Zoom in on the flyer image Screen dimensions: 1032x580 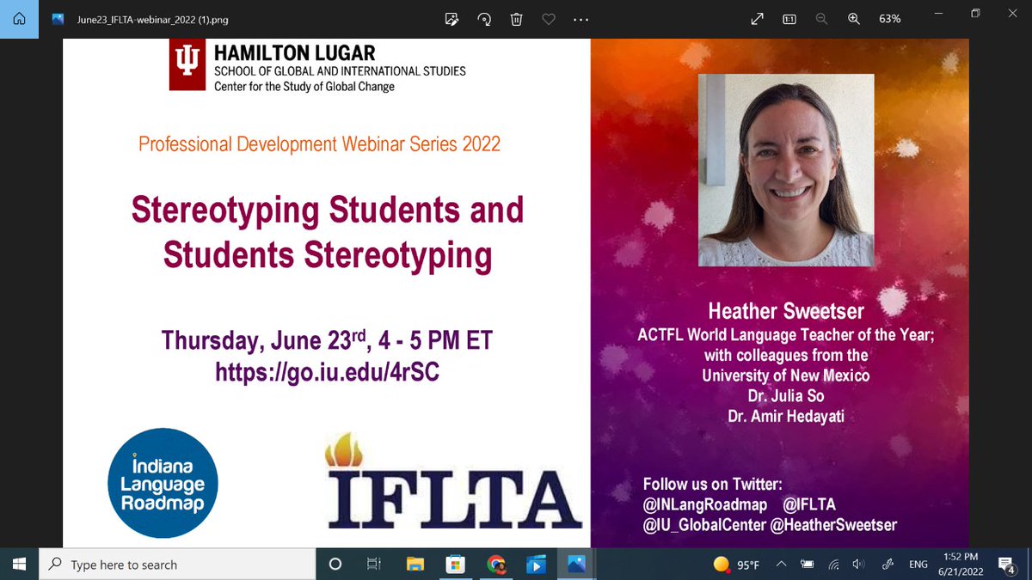click(854, 18)
